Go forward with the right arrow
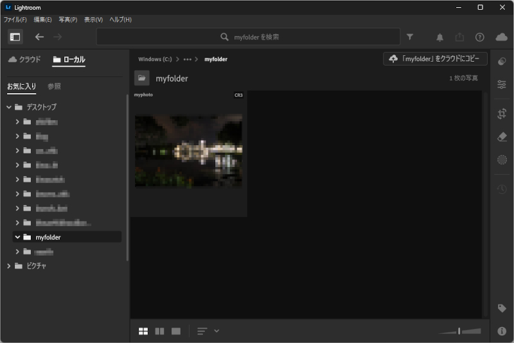Viewport: 514px width, 343px height. pos(57,37)
